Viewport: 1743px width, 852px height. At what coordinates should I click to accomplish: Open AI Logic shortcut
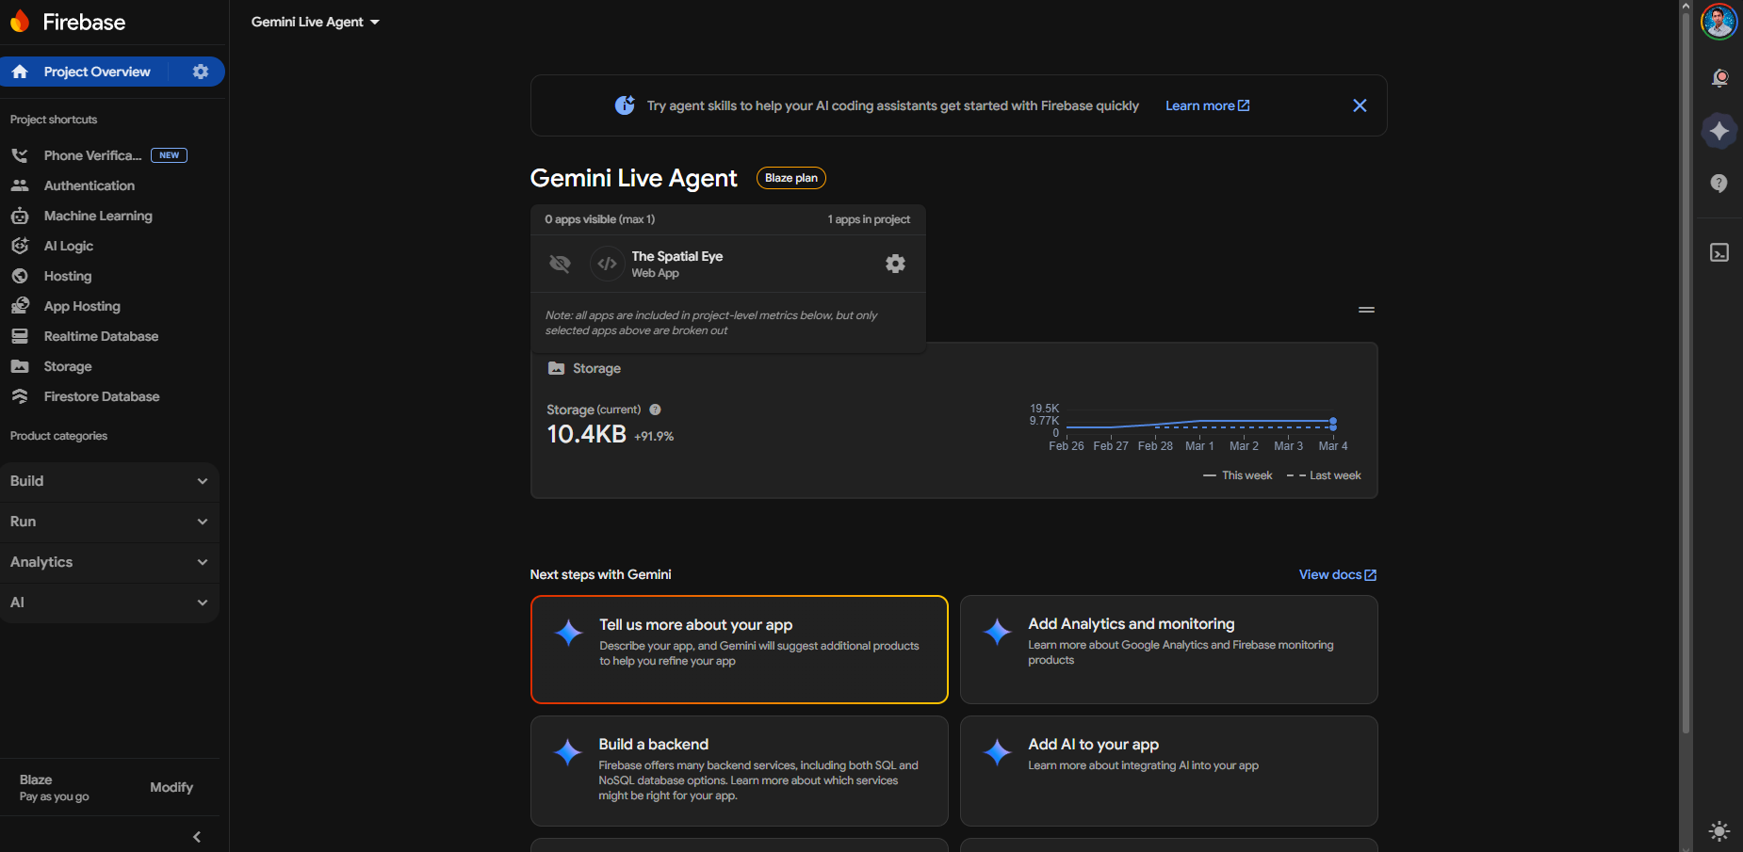(69, 246)
